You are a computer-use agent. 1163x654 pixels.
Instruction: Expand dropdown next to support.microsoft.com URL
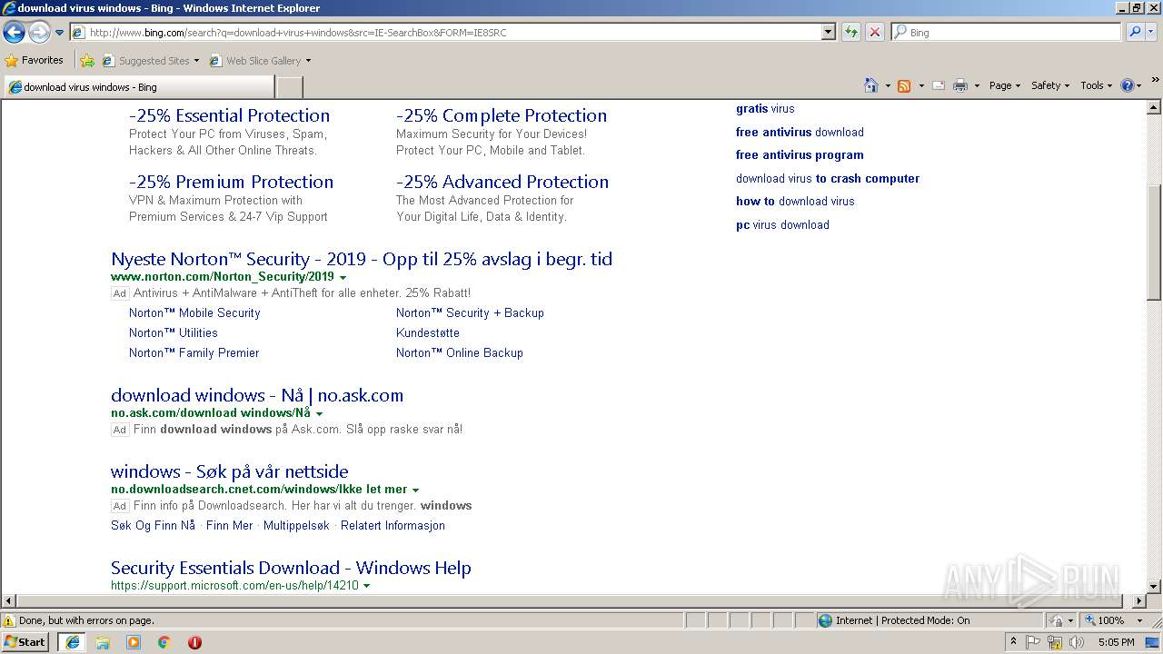(x=366, y=586)
